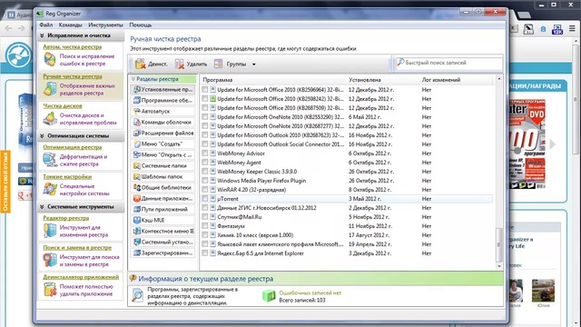Screen dimensions: 581x327
Task: Click the list scrollbar down arrow
Action: (x=498, y=266)
